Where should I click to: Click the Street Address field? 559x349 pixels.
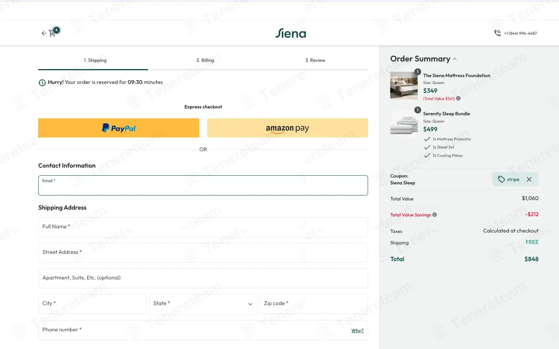tap(203, 253)
